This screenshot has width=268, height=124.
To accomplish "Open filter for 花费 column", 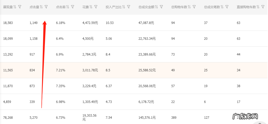I will point(95,7).
